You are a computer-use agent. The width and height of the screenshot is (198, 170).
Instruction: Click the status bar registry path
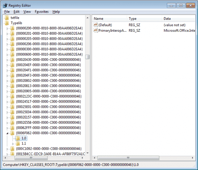(x=71, y=165)
